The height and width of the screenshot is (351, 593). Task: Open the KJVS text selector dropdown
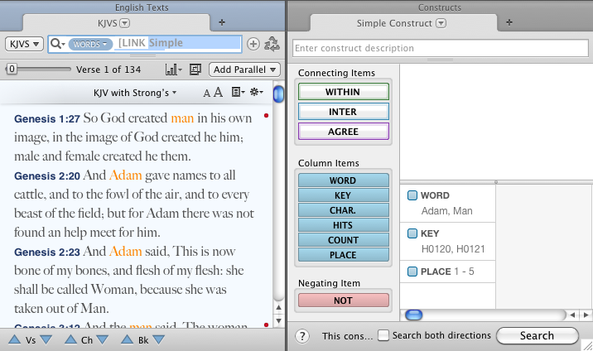[25, 44]
